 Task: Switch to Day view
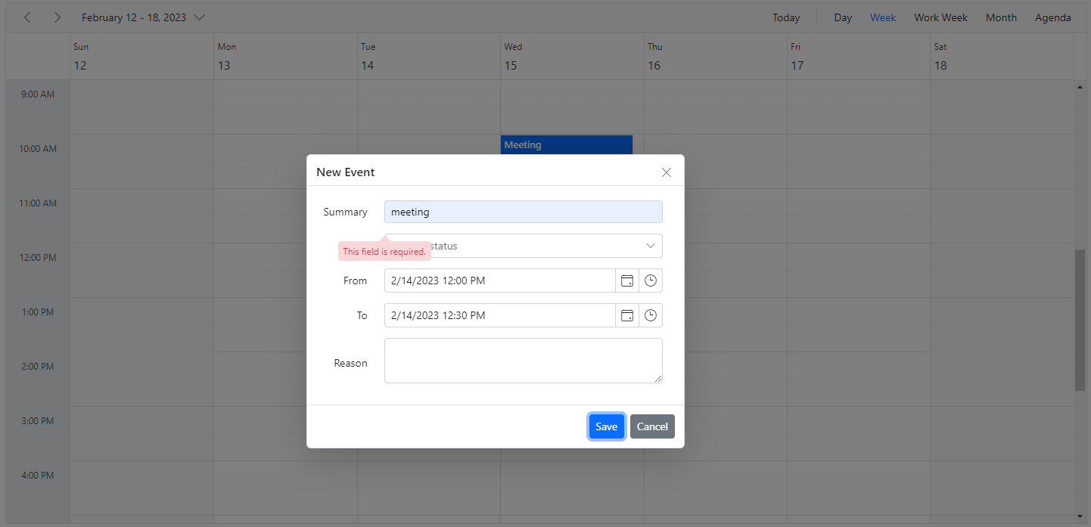(843, 17)
